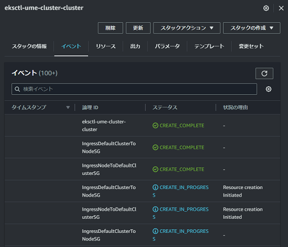Open panel settings gear beside the close icon

click(266, 8)
